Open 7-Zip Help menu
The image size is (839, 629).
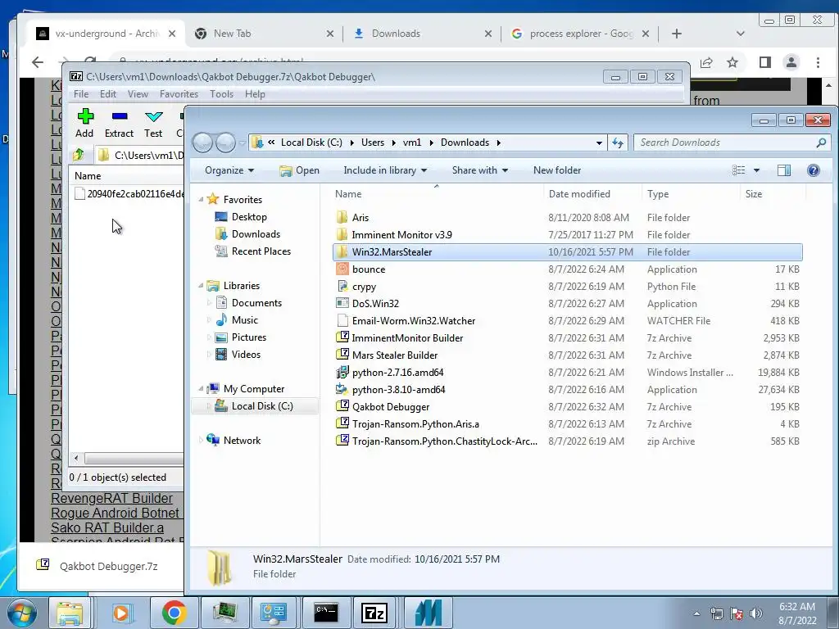(x=256, y=94)
